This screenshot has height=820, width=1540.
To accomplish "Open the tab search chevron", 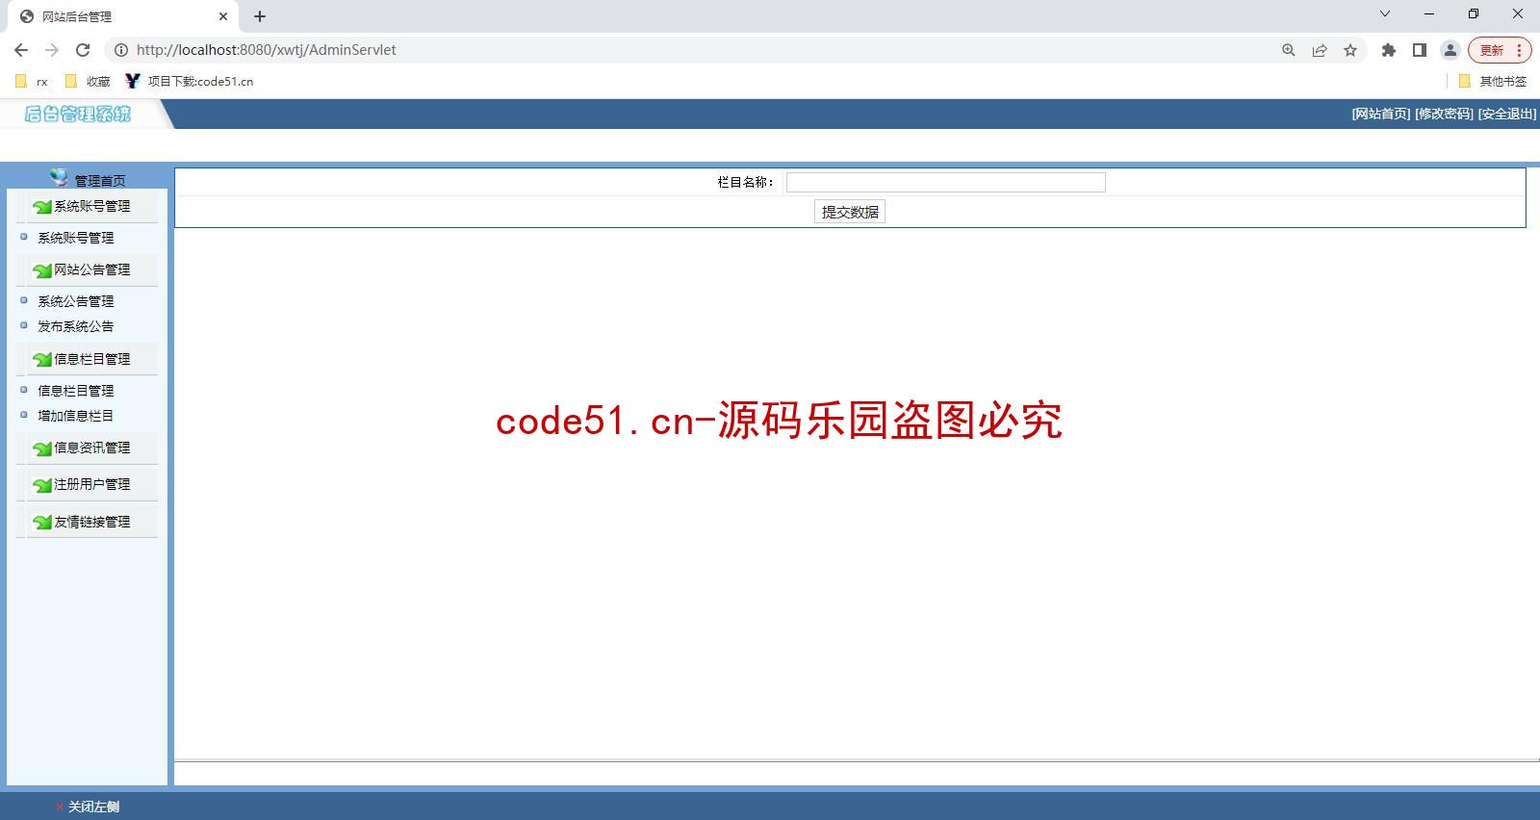I will pyautogui.click(x=1385, y=13).
